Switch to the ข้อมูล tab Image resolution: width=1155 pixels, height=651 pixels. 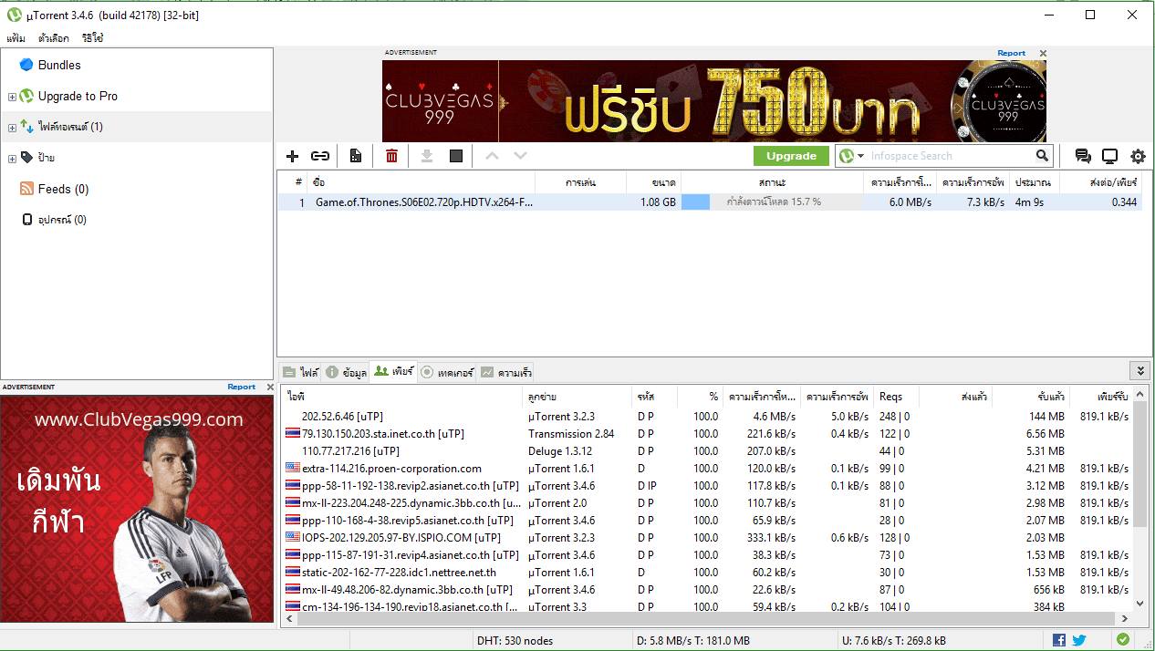pyautogui.click(x=346, y=372)
